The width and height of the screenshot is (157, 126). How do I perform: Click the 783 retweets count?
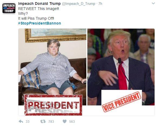tap(51, 122)
